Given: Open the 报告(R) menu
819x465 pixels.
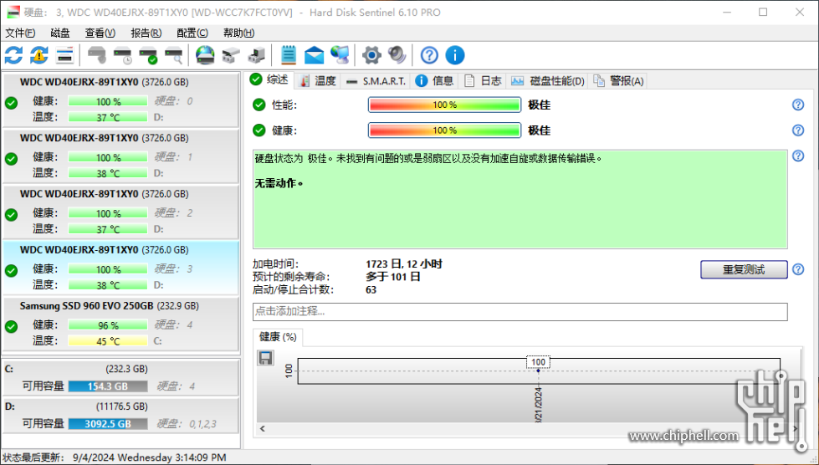Looking at the screenshot, I should coord(146,33).
